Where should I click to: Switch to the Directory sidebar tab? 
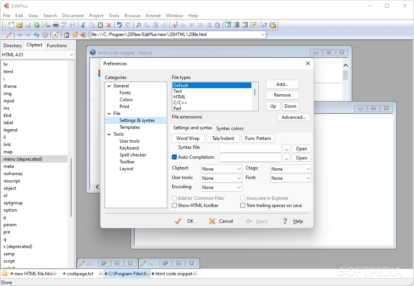point(12,45)
